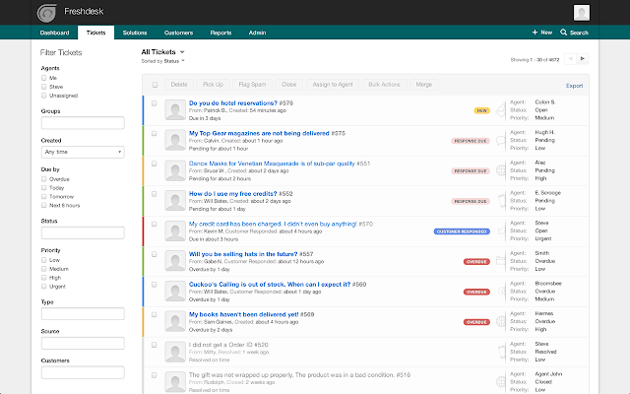Open the Created Any time dropdown

tap(83, 152)
